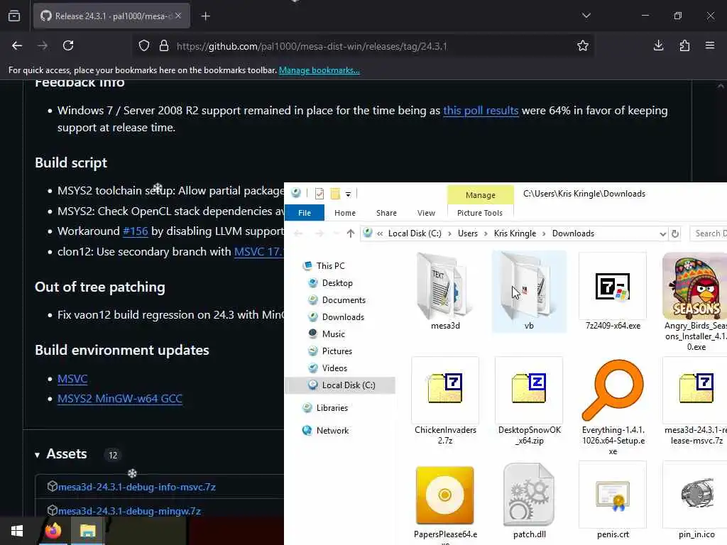
Task: Select Libraries in the navigation pane
Action: [x=332, y=408]
